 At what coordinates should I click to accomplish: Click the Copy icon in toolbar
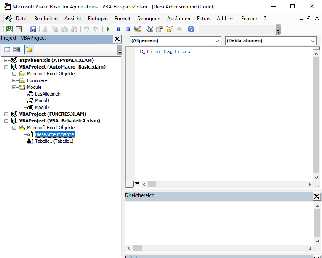55,29
